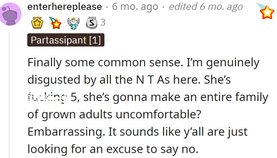This screenshot has height=158, width=277.
Task: Click the angel award icon
Action: (x=74, y=23)
